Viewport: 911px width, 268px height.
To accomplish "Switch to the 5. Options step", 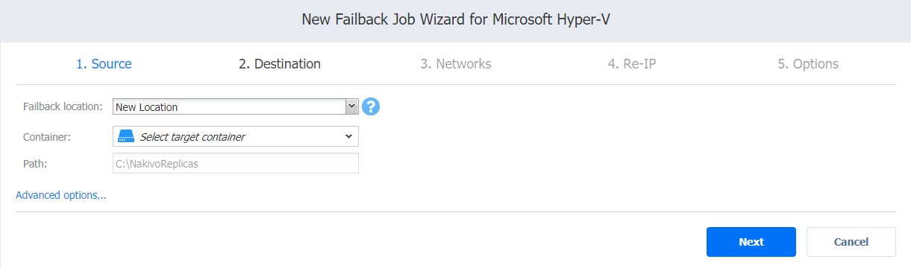I will click(808, 64).
